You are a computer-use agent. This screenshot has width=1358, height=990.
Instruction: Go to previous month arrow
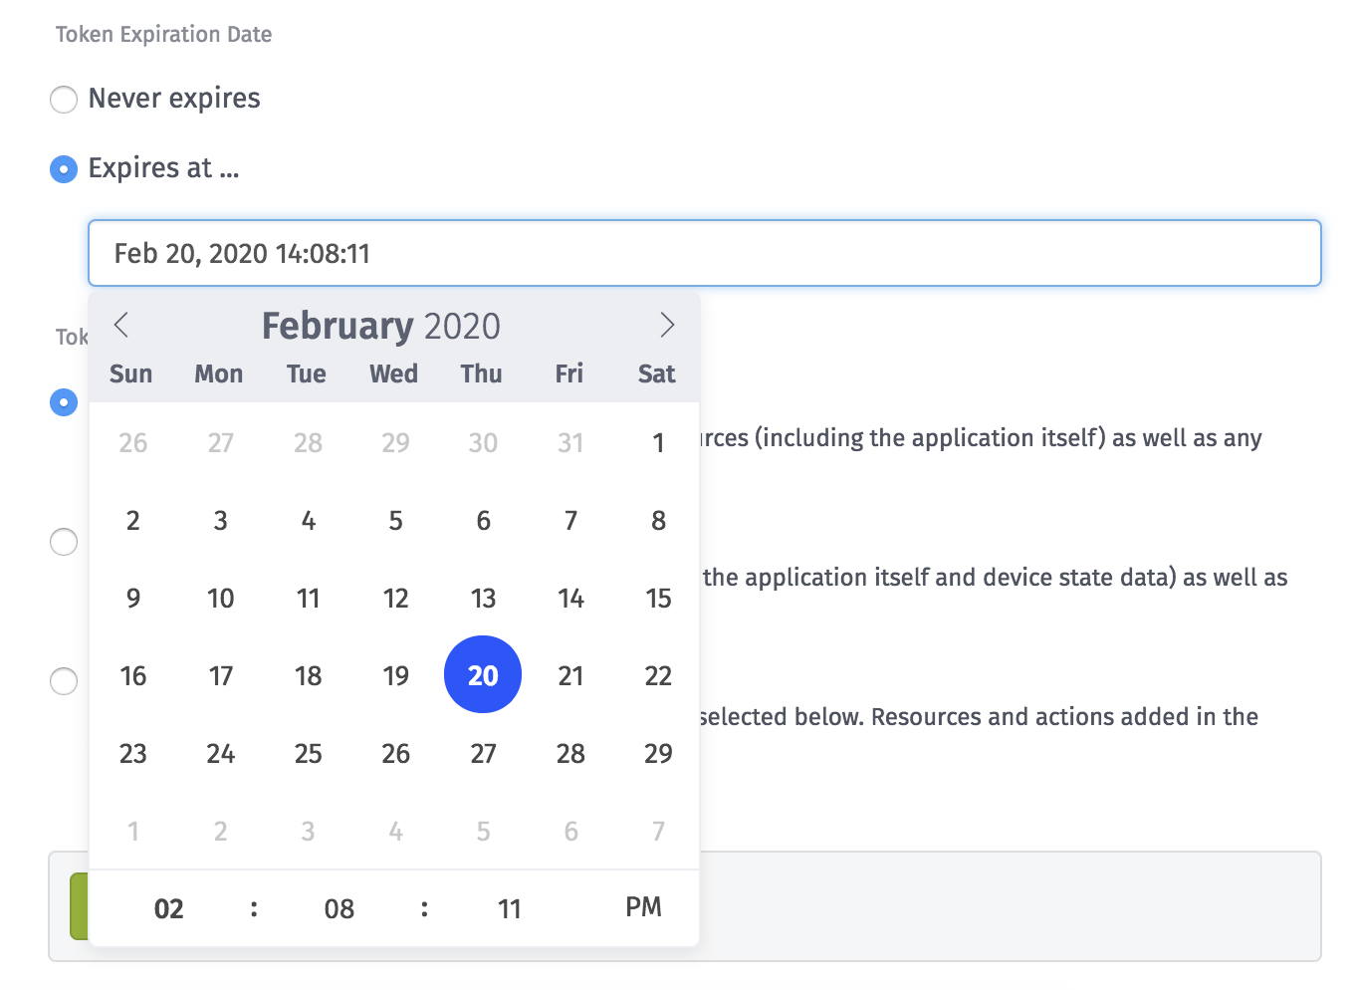point(121,325)
